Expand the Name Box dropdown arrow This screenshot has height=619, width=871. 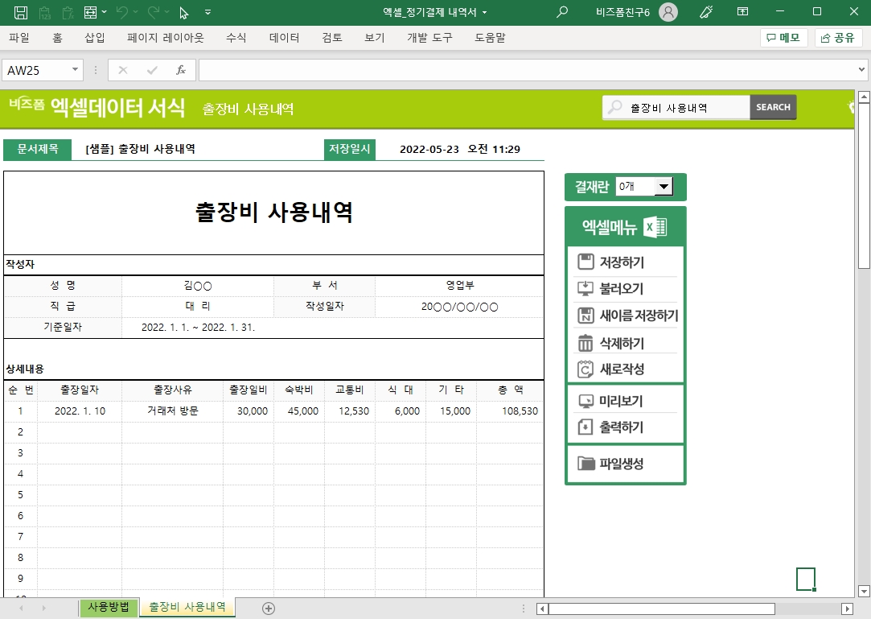[76, 70]
